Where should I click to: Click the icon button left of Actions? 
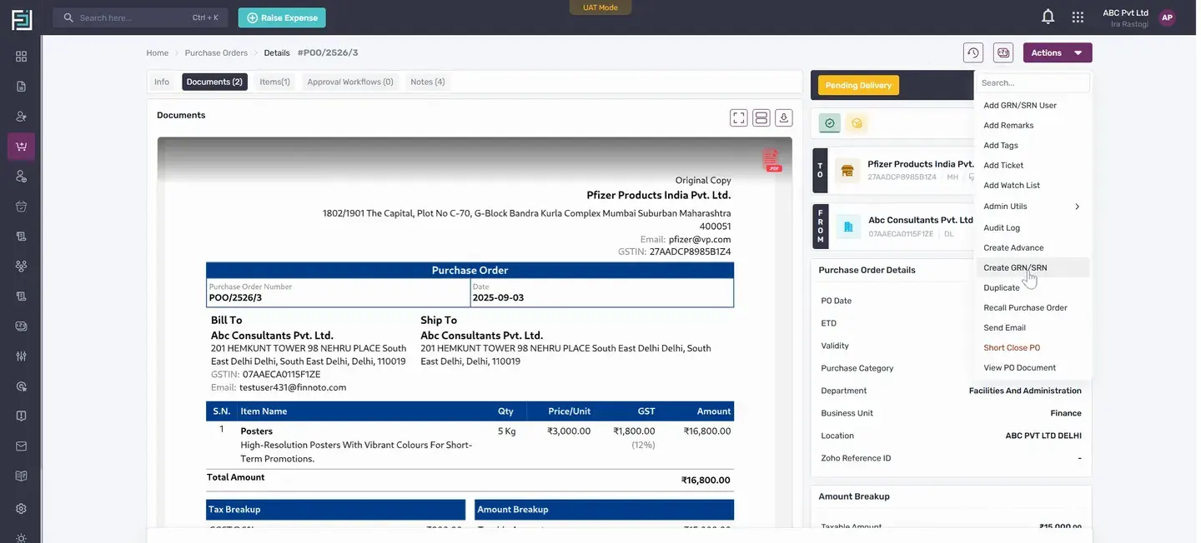click(x=1003, y=53)
